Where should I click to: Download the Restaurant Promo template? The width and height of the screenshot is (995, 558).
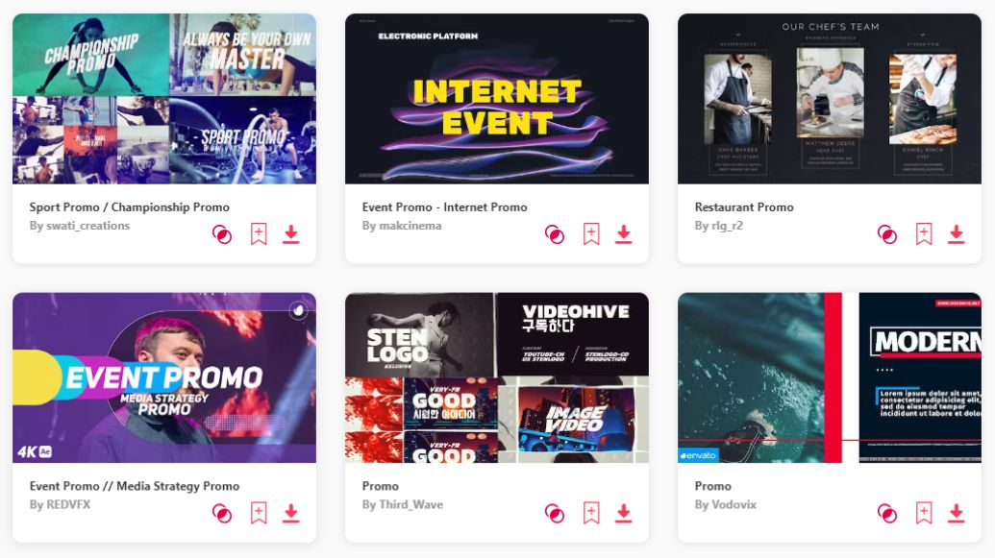957,234
